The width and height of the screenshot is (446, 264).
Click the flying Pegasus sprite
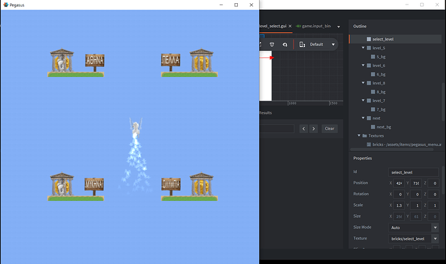point(136,131)
